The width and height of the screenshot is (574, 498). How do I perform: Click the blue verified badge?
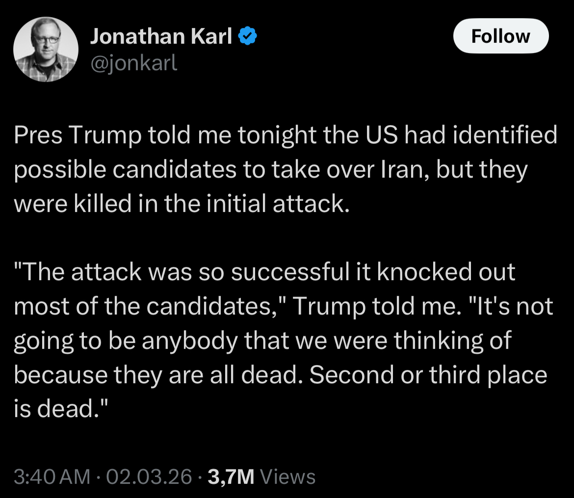pos(247,37)
